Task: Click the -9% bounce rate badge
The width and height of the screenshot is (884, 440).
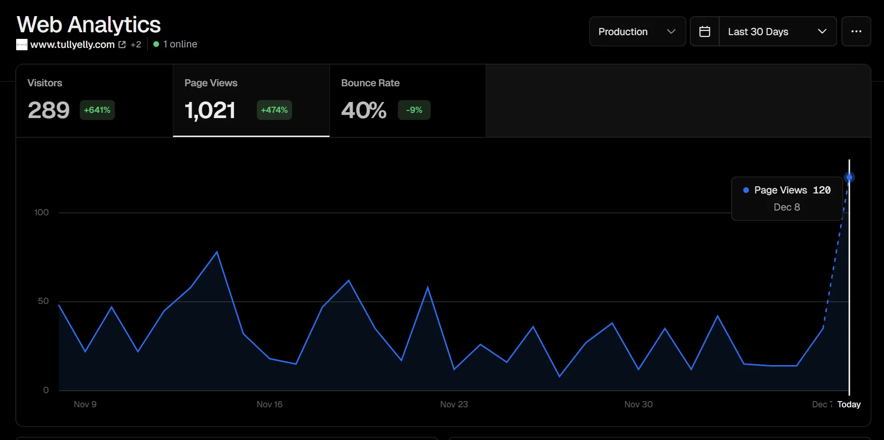Action: click(414, 110)
